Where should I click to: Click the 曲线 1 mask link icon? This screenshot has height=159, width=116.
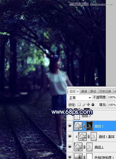(x=84, y=147)
